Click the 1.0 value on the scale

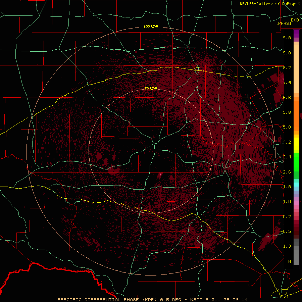pos(287,202)
